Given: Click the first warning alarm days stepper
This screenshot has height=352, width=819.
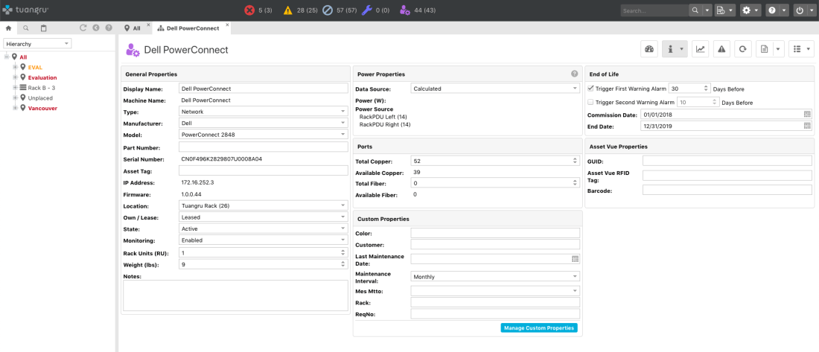Looking at the screenshot, I should coord(706,89).
